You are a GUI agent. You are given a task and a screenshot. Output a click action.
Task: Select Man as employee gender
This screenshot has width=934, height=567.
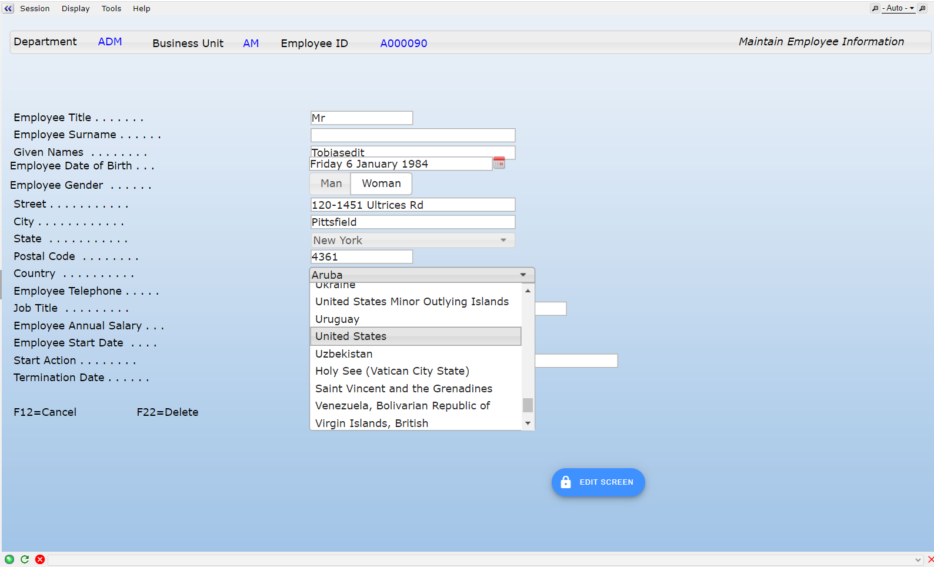pyautogui.click(x=331, y=184)
